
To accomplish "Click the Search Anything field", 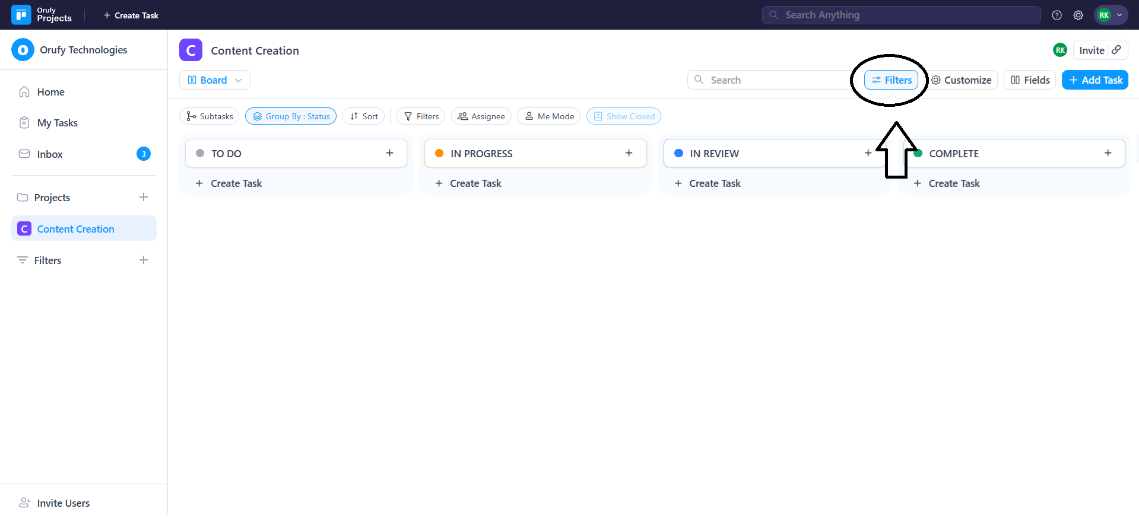I will (x=901, y=15).
